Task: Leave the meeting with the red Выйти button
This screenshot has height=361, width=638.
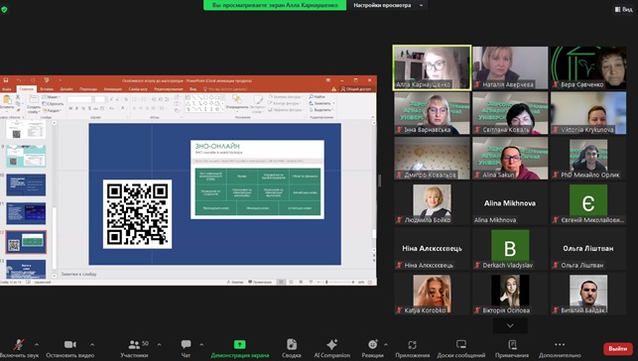Action: pyautogui.click(x=617, y=348)
